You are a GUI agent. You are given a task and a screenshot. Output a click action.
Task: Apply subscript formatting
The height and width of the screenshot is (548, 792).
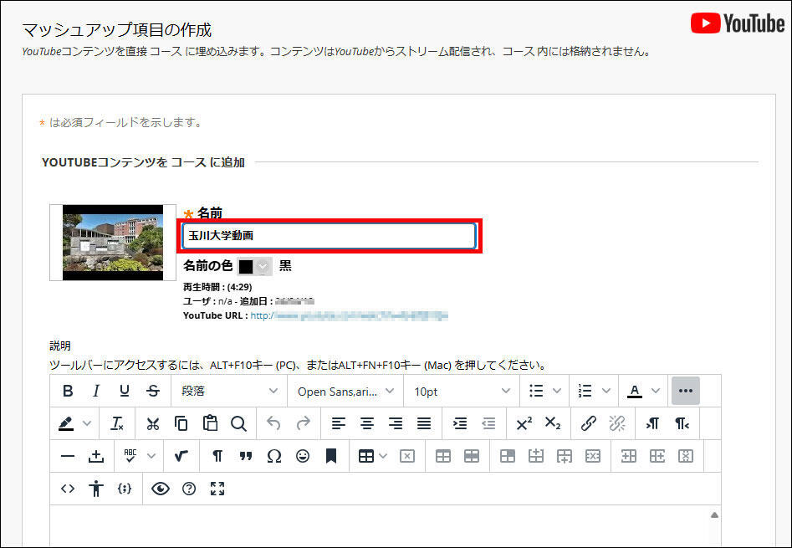(x=553, y=423)
